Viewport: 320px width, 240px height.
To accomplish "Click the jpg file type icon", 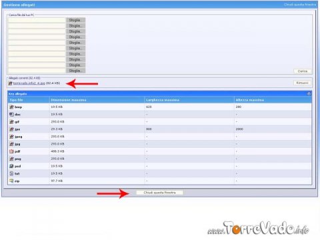I will 11,144.
